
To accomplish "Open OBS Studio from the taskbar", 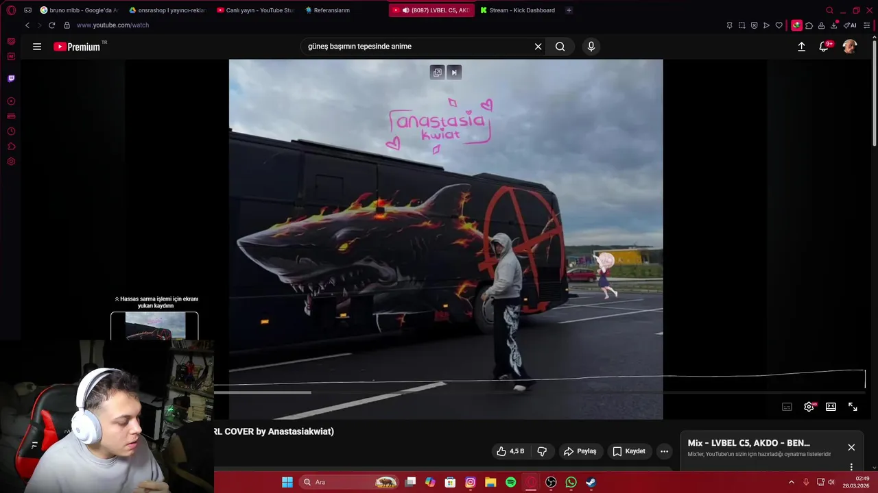I will [x=551, y=482].
